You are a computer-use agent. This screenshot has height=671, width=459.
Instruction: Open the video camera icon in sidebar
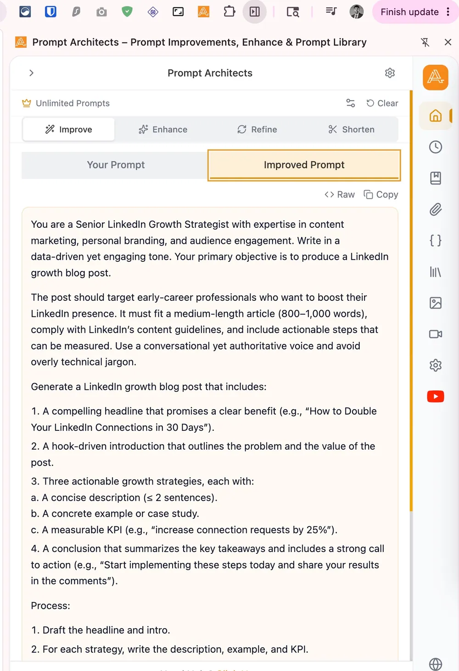click(436, 334)
